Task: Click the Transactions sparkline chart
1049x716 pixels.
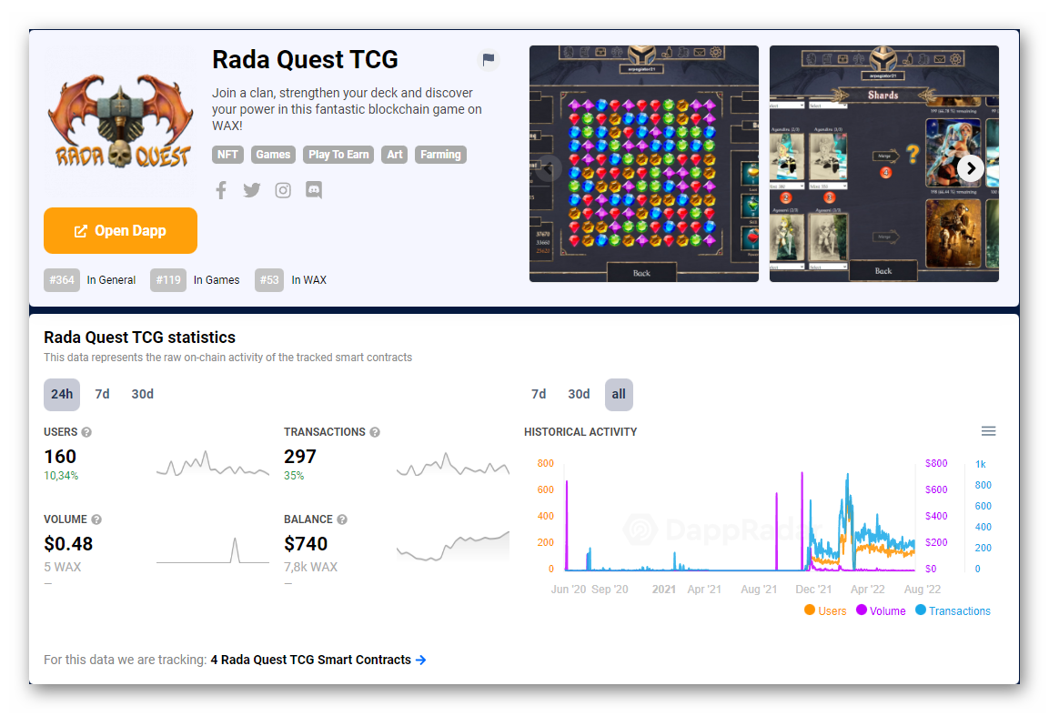Action: coord(453,463)
